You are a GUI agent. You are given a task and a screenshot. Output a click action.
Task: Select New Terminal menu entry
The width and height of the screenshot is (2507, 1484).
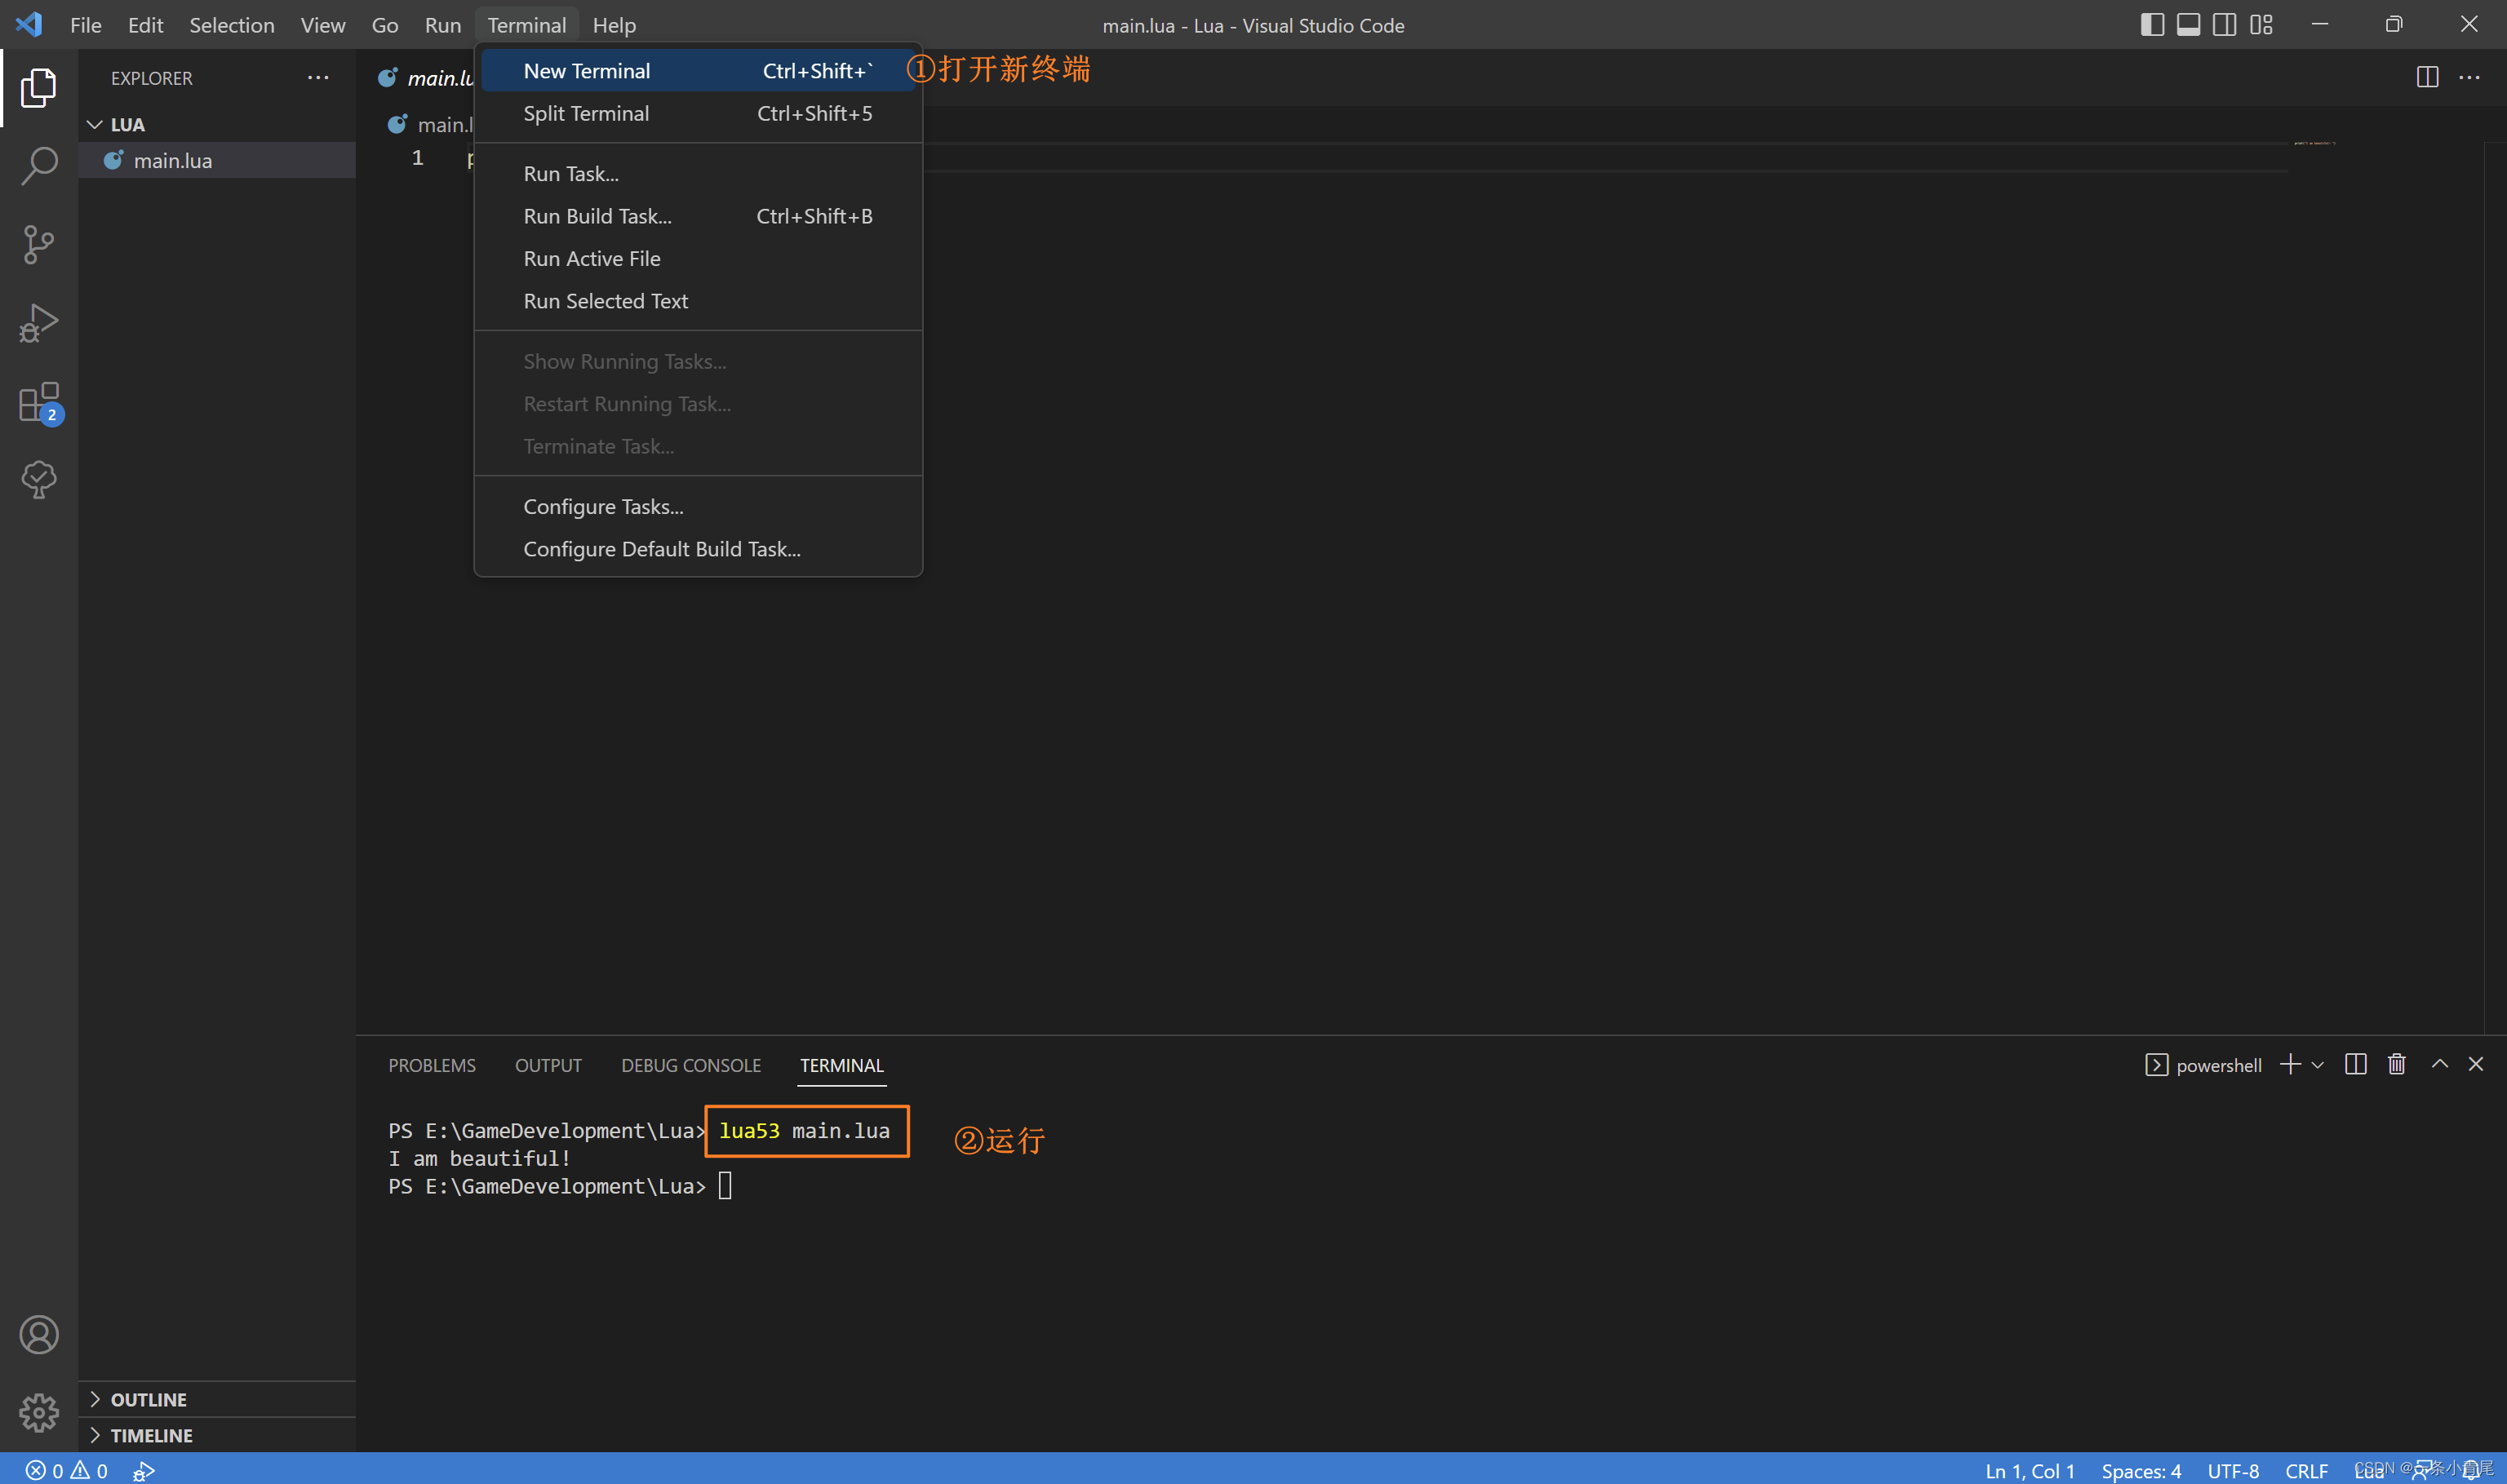pos(587,71)
